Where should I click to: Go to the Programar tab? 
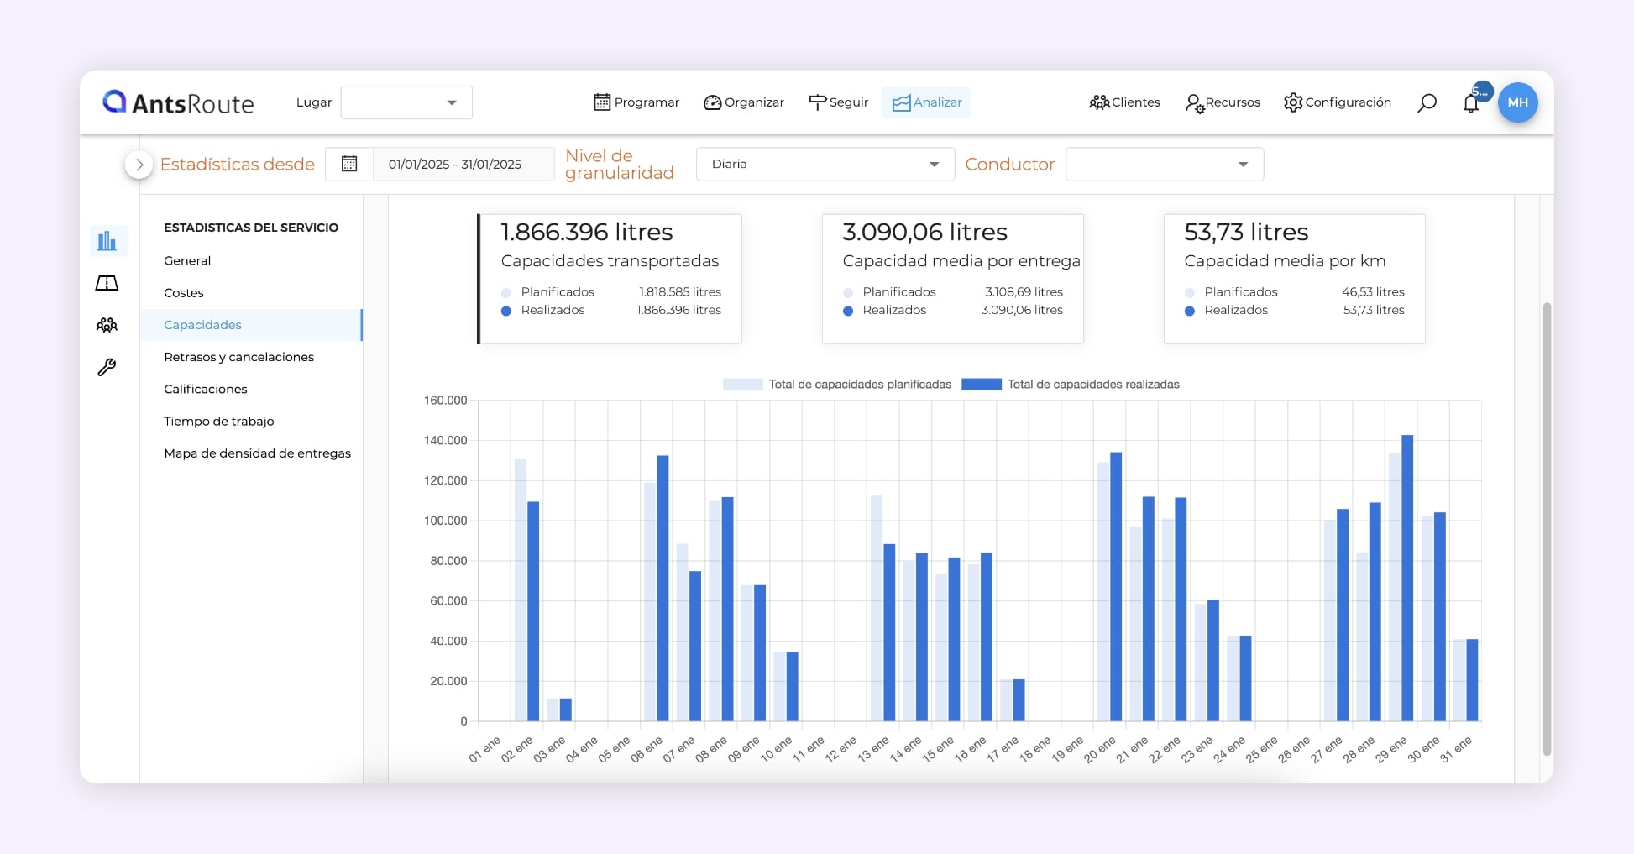click(x=636, y=102)
